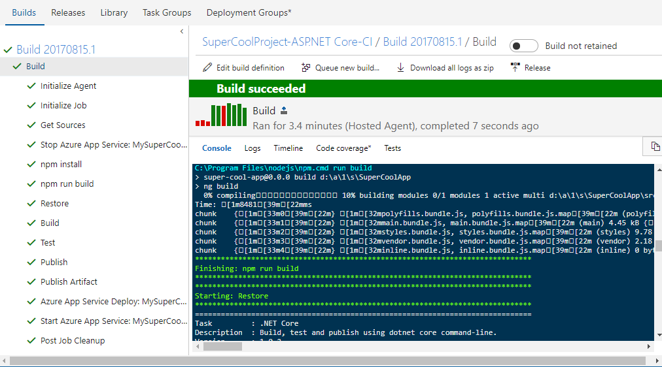This screenshot has height=367, width=662.
Task: Click the Starting: Restore console line
Action: pyautogui.click(x=232, y=296)
